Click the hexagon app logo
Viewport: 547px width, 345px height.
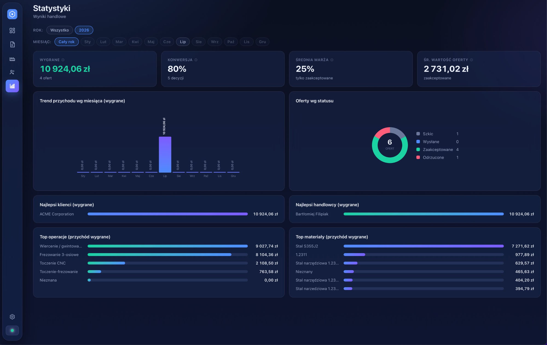coord(12,14)
